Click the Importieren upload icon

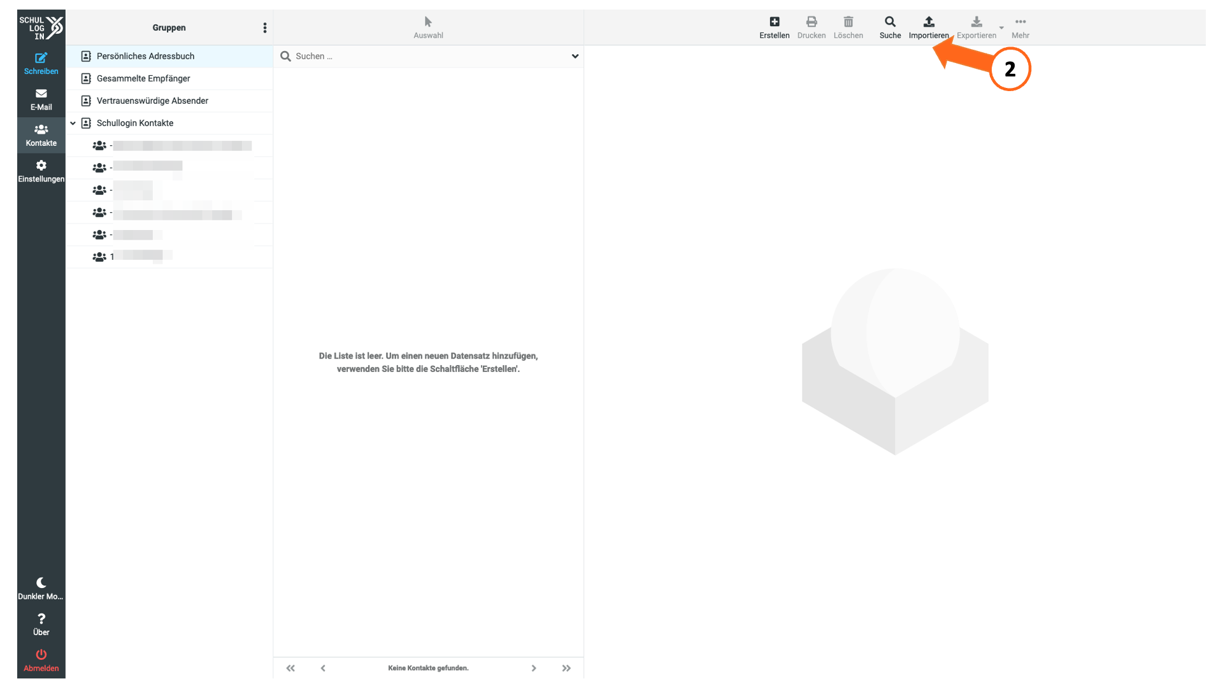pyautogui.click(x=929, y=22)
